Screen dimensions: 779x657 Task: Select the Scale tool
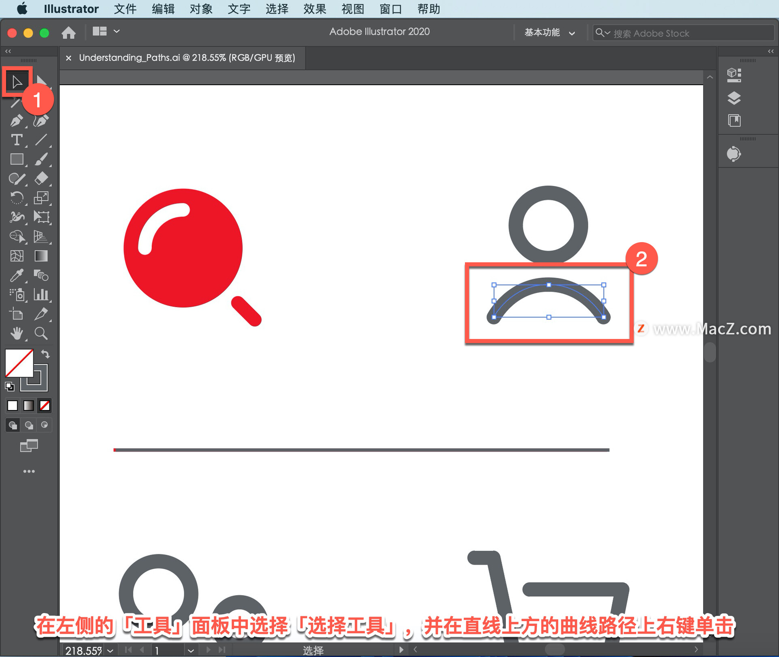41,198
